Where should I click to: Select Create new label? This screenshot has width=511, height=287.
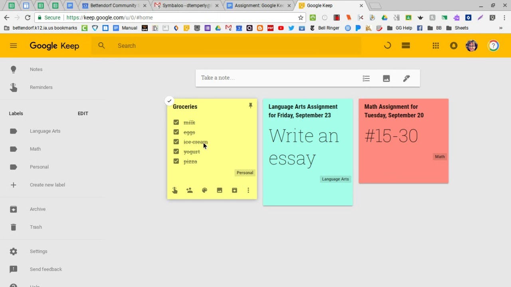click(x=48, y=185)
